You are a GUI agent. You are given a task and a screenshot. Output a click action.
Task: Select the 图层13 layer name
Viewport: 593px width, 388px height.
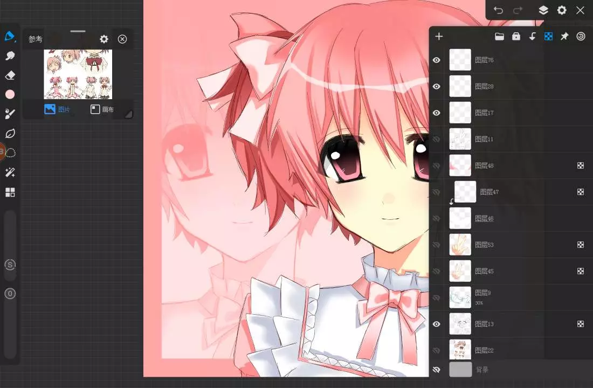[x=484, y=324]
